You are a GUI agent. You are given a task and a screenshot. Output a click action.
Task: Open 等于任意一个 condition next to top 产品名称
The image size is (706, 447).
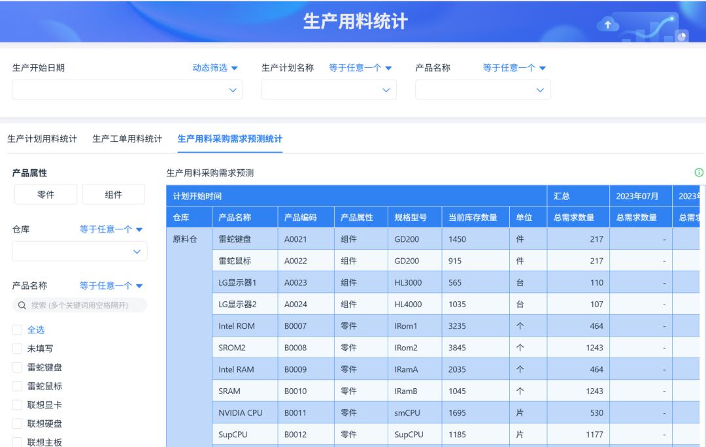point(514,68)
